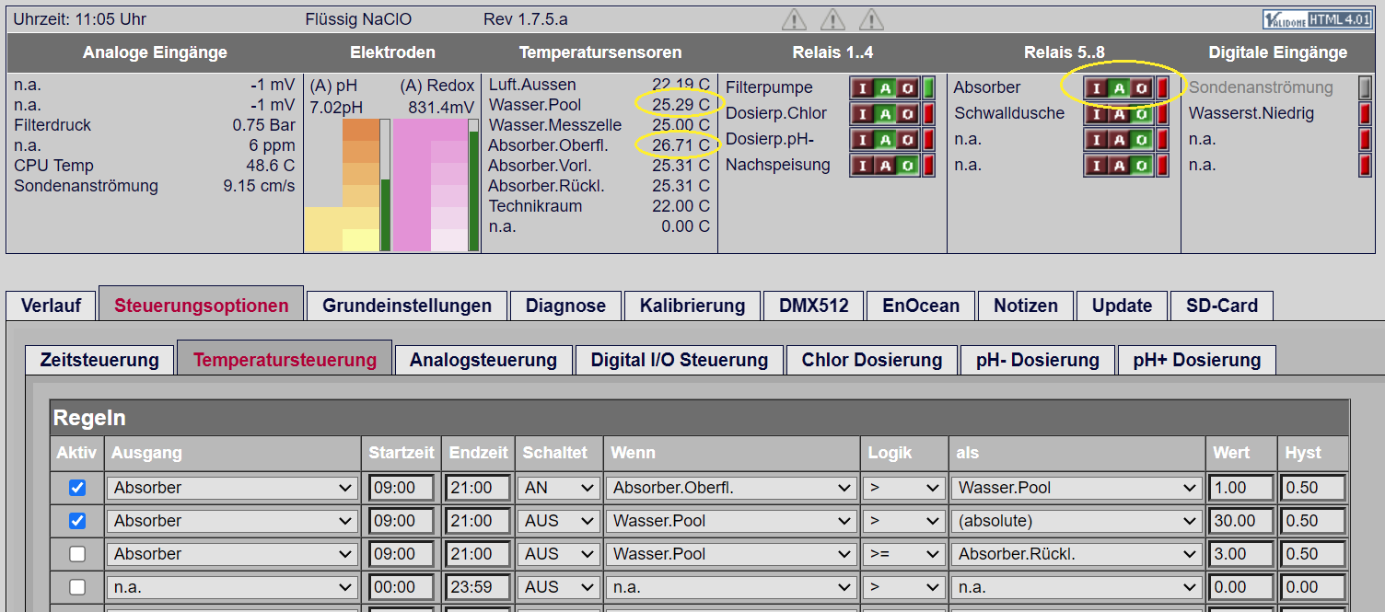The width and height of the screenshot is (1385, 612).
Task: Open Ausgang dropdown in Absorber.Oberfl. rule row
Action: 232,488
